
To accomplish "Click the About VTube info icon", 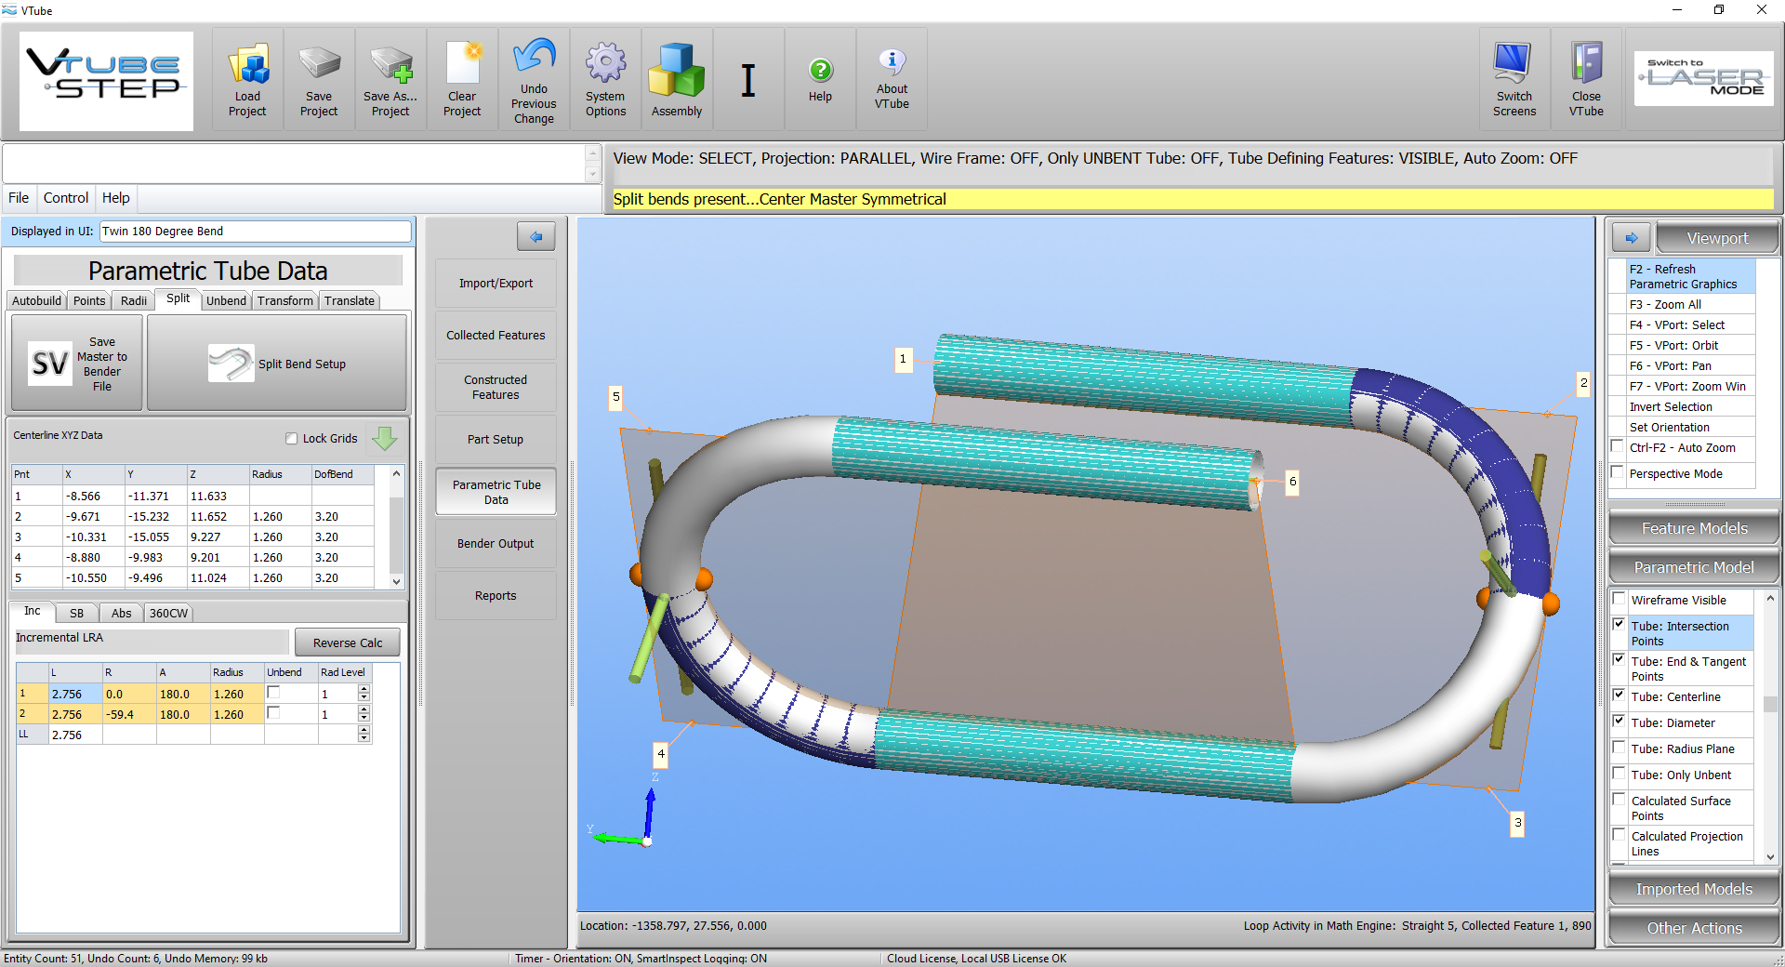I will click(x=892, y=62).
